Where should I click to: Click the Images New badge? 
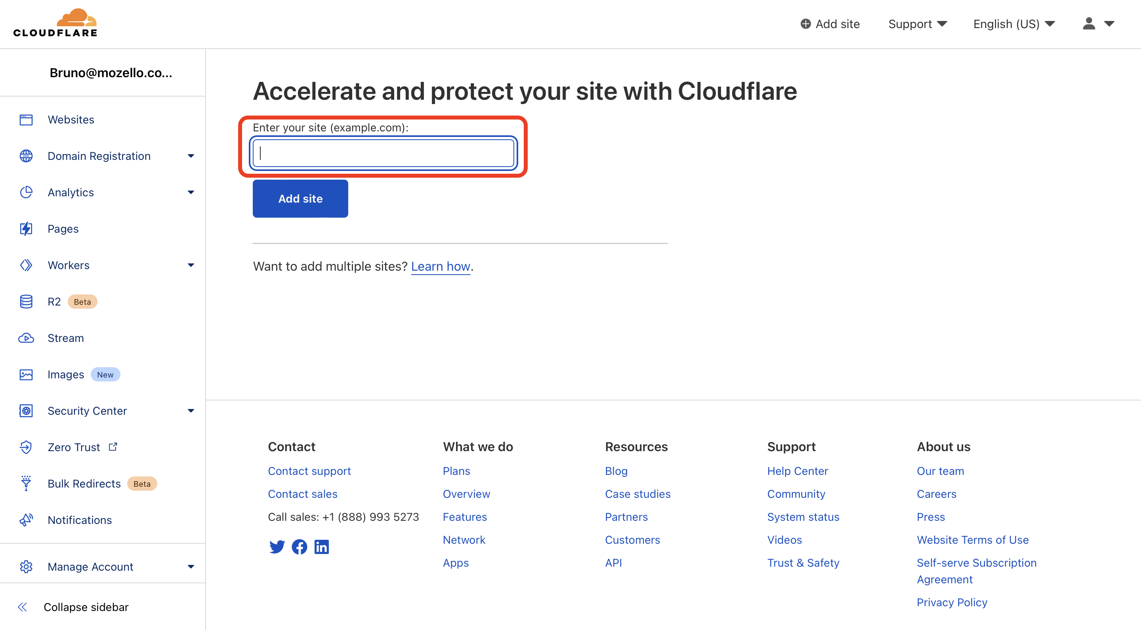(105, 374)
